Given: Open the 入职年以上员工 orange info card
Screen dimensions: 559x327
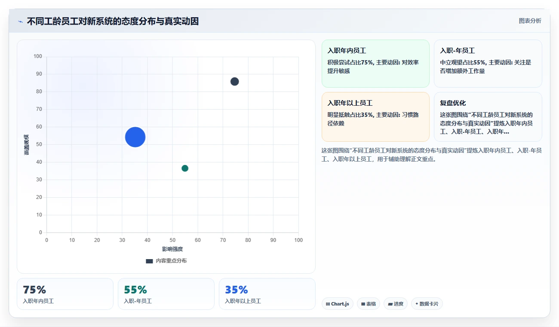Looking at the screenshot, I should pos(375,117).
